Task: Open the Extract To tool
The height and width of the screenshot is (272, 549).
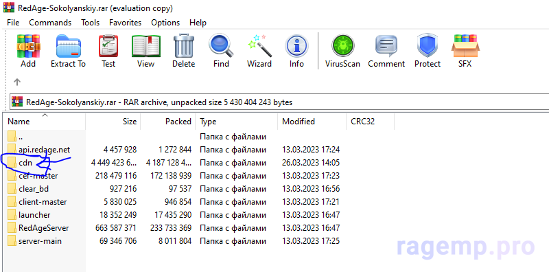Action: [68, 51]
